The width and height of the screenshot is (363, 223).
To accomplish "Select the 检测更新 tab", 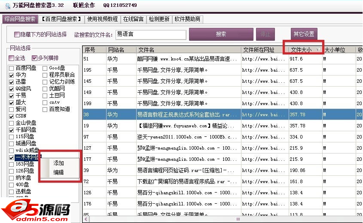I will [159, 19].
